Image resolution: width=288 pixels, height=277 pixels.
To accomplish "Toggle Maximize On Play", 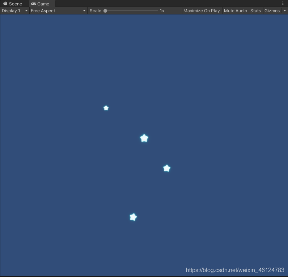I will tap(202, 11).
